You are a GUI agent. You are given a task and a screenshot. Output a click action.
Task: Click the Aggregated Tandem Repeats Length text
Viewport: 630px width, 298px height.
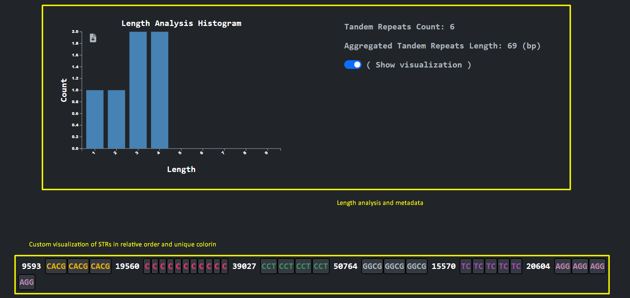pos(442,46)
